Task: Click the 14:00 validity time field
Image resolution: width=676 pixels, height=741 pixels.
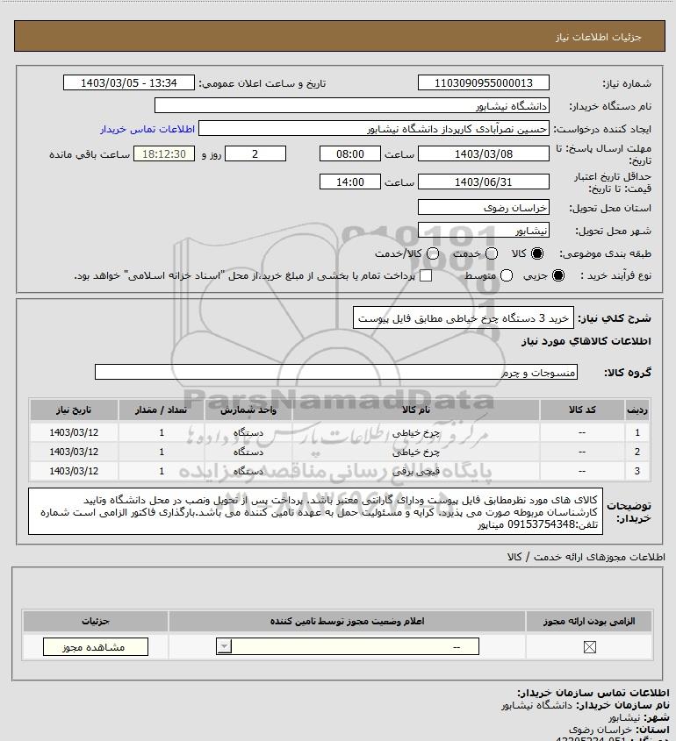Action: [x=350, y=182]
